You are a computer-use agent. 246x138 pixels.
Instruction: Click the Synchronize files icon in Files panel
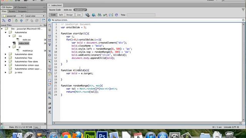[37, 20]
